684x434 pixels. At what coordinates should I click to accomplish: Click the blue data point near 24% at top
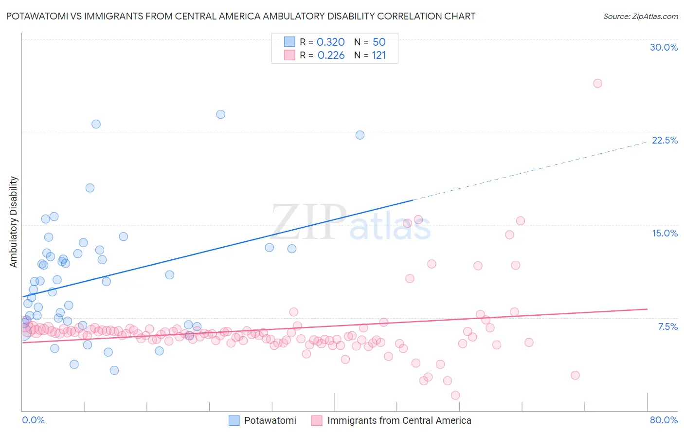pos(221,114)
